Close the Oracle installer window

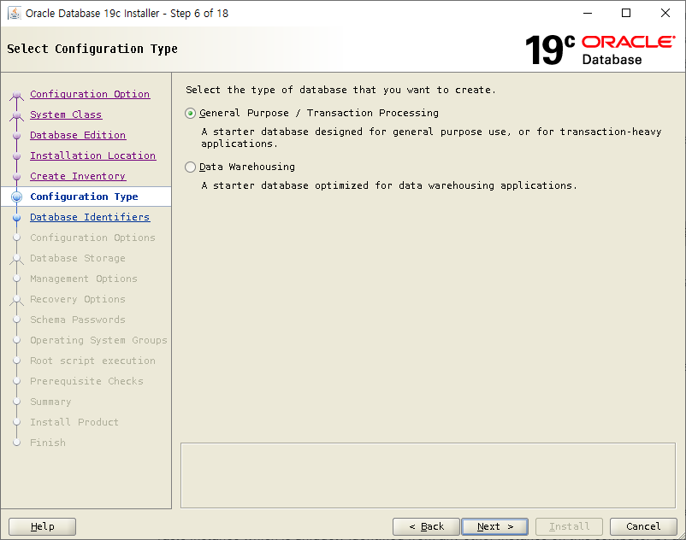click(665, 13)
